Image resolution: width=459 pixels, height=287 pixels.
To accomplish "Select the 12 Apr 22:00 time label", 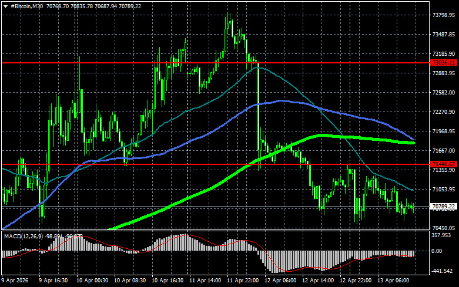I will pos(356,281).
